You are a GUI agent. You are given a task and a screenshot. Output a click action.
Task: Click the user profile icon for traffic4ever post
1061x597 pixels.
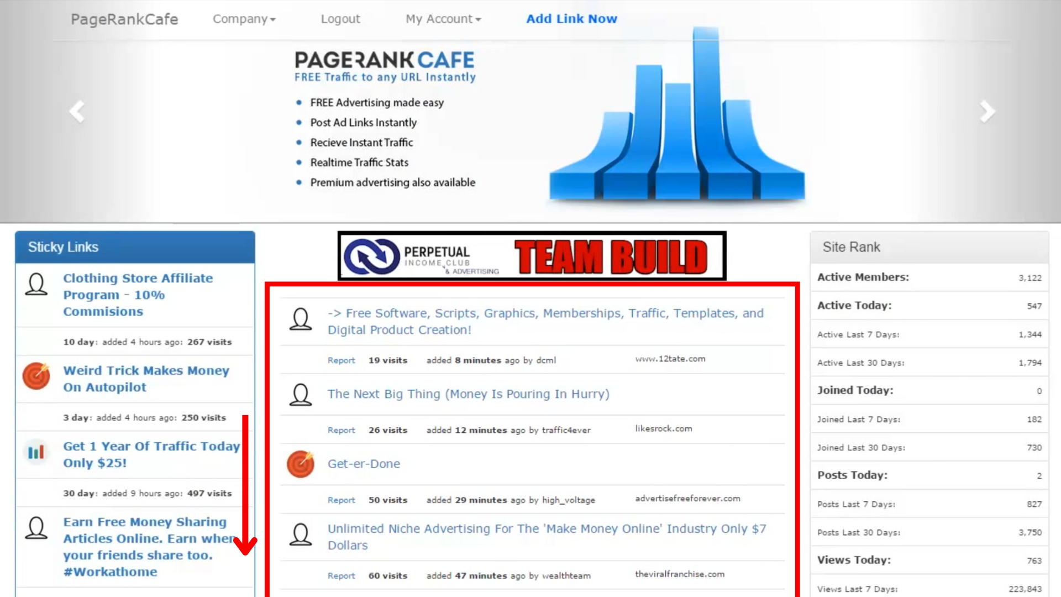pos(301,394)
